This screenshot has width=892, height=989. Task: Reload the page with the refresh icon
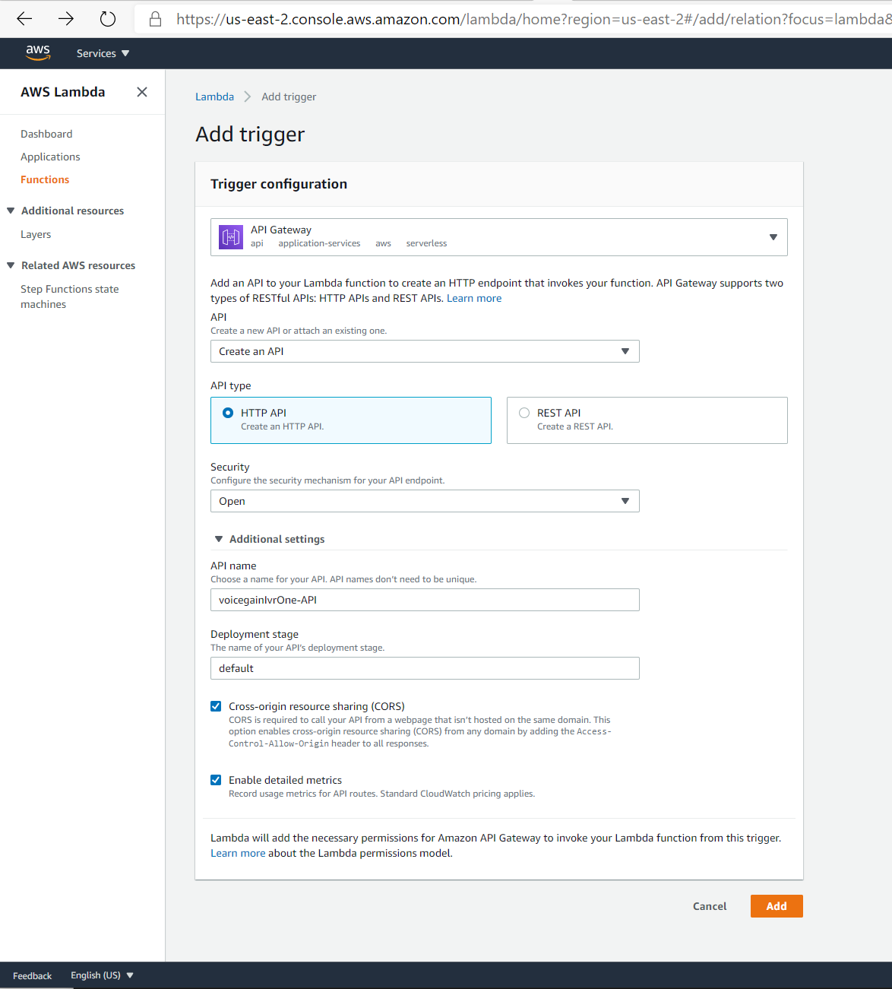pos(108,19)
